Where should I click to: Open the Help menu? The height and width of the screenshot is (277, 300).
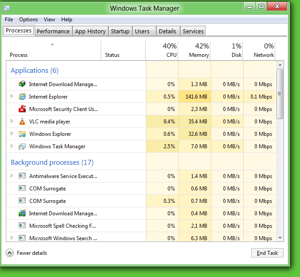point(67,20)
